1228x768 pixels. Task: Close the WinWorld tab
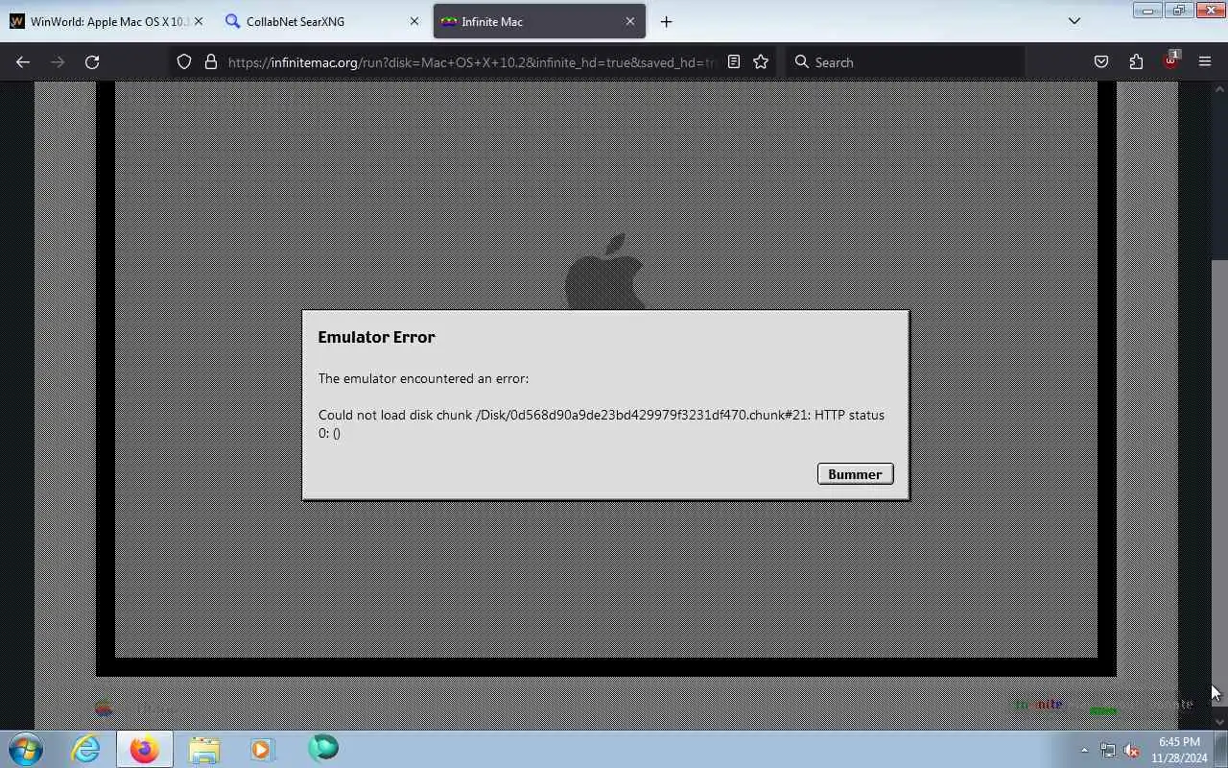(x=199, y=21)
